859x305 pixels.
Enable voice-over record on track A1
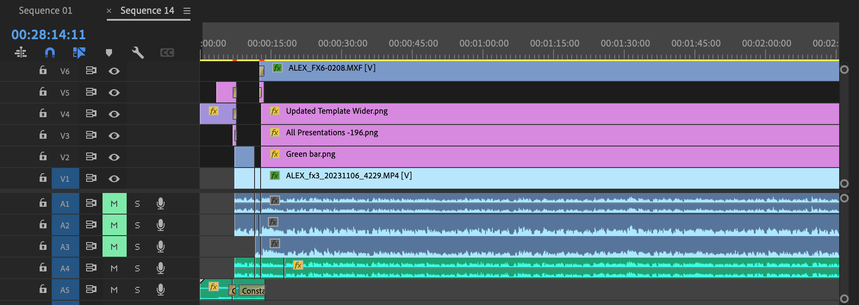(160, 203)
